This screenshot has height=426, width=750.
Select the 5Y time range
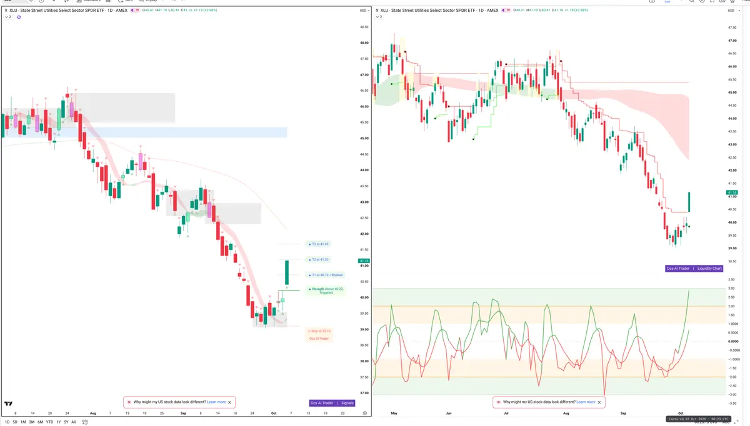coord(66,422)
